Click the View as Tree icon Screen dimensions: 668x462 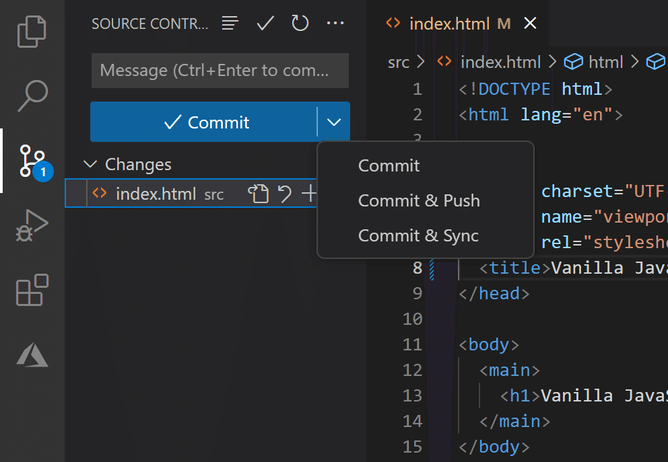(x=230, y=24)
